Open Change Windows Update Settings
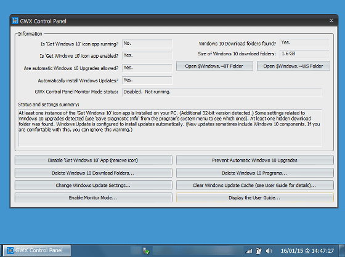Screen dimensions: 345x257 coord(93,185)
